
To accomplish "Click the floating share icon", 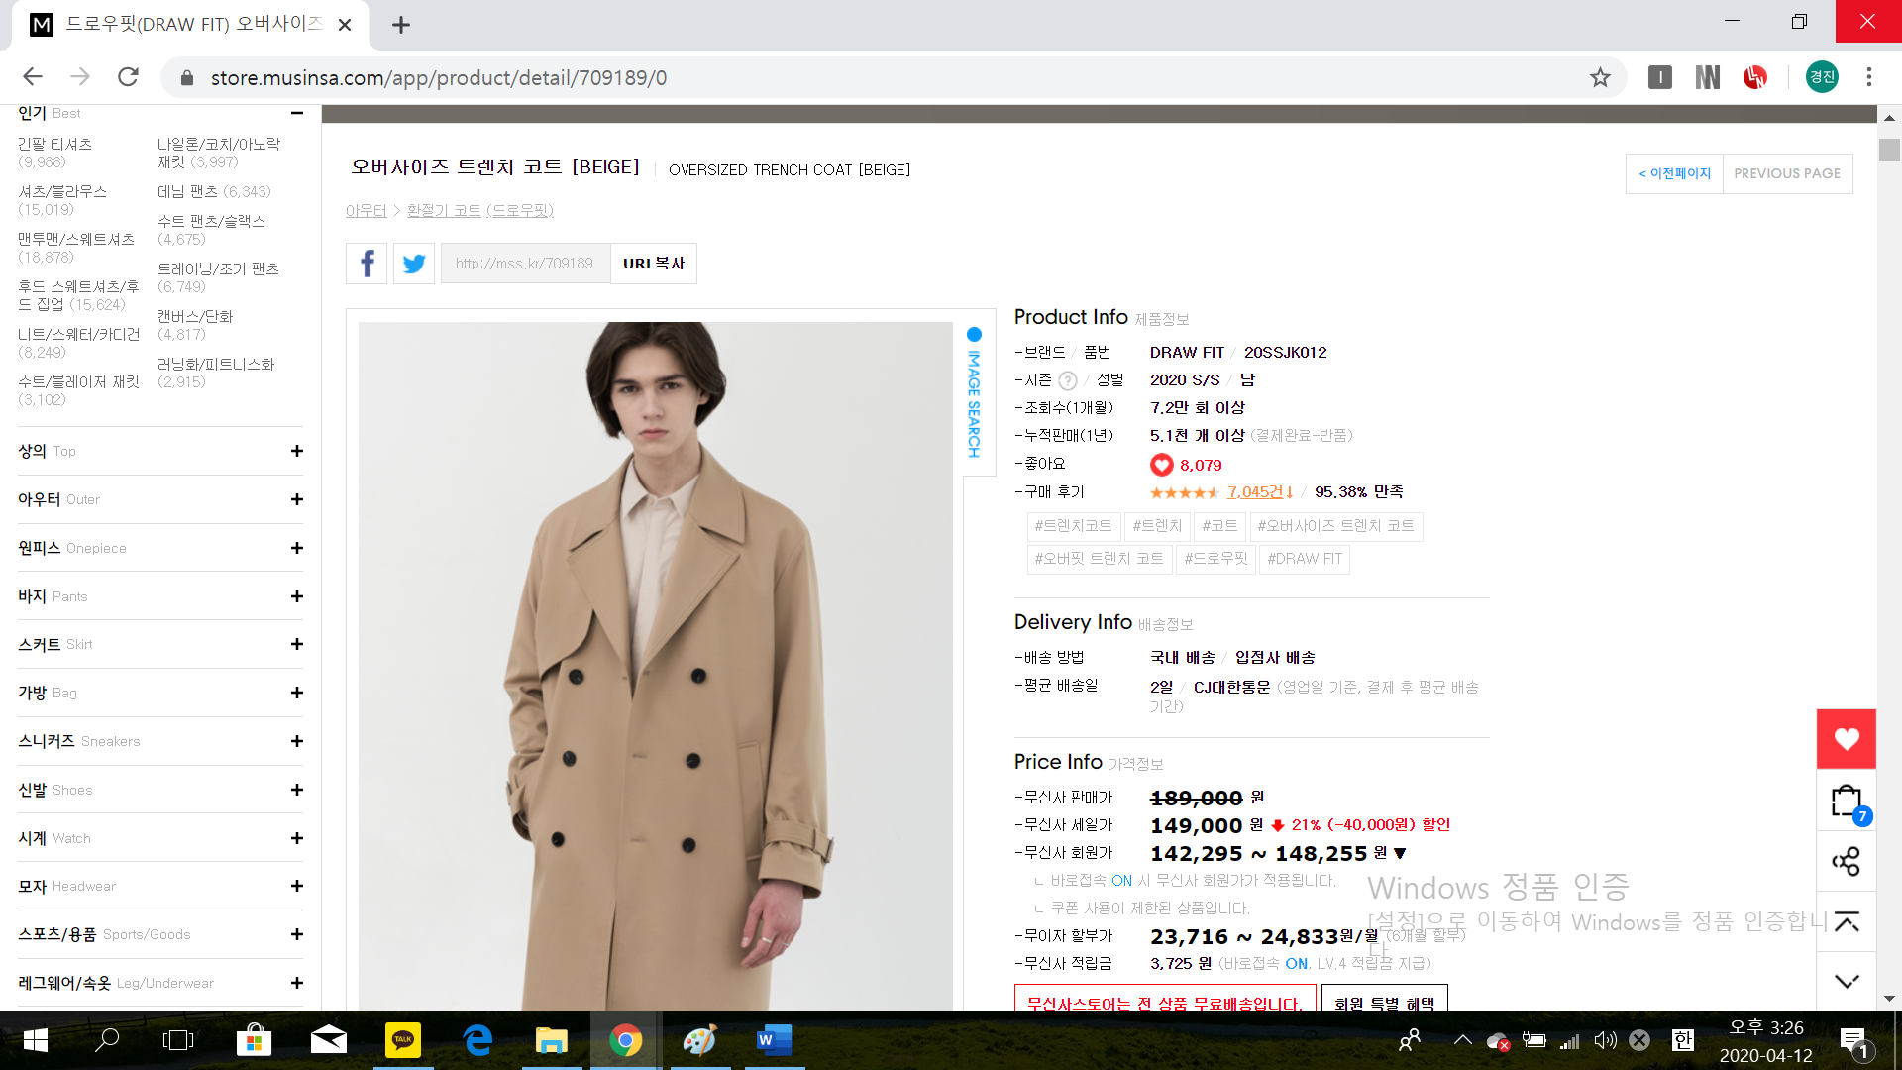I will 1846,861.
